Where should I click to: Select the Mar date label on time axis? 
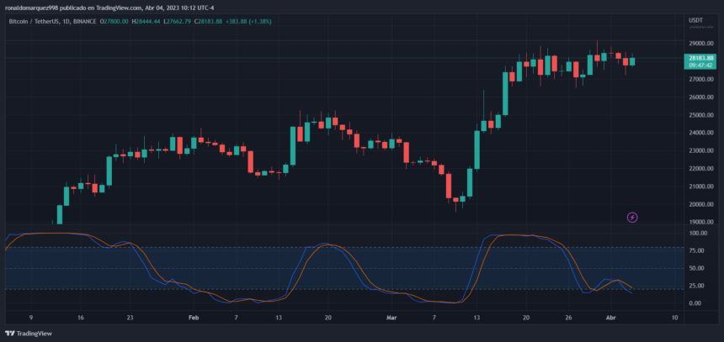point(391,318)
